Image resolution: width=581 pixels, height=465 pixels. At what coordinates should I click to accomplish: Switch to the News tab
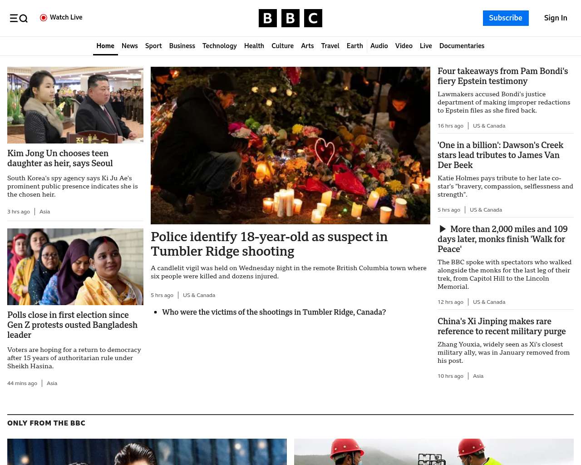tap(129, 46)
